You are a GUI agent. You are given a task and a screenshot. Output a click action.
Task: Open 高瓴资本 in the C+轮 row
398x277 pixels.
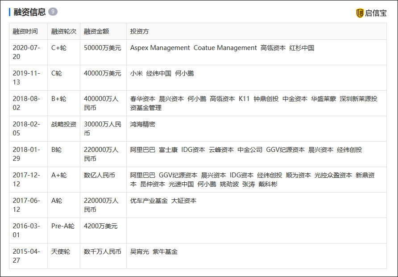click(273, 48)
